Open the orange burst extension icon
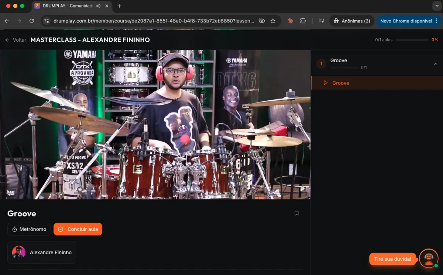The height and width of the screenshot is (275, 443). coord(291,21)
